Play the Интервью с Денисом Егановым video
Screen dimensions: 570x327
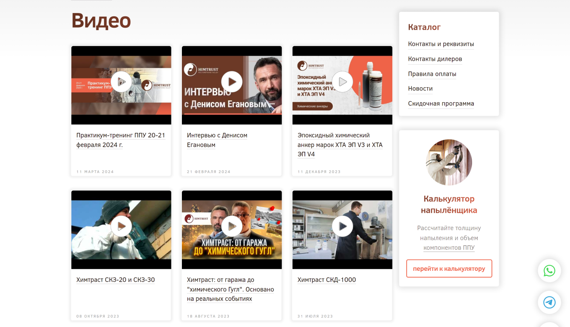click(232, 82)
